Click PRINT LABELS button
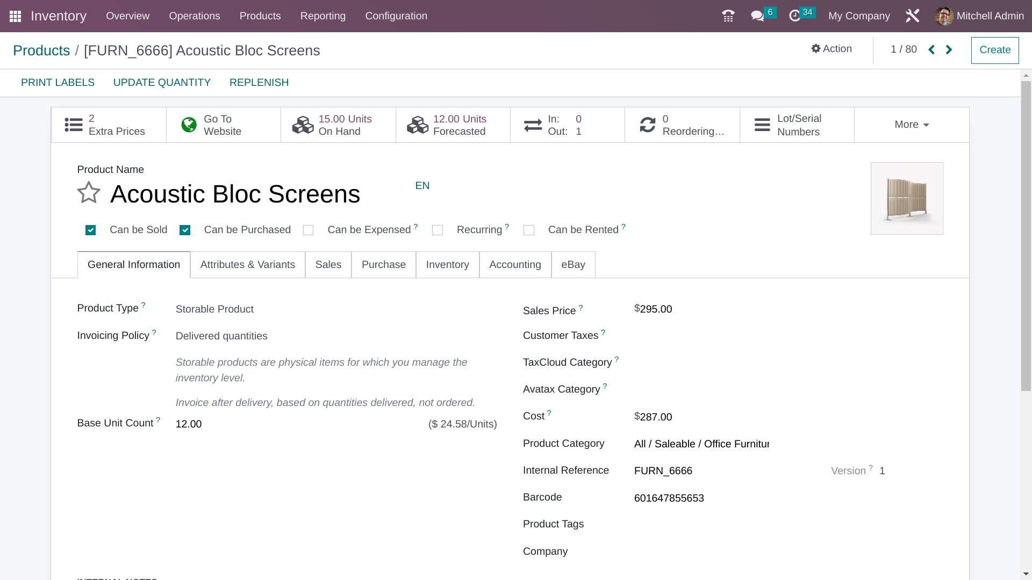 click(x=58, y=83)
